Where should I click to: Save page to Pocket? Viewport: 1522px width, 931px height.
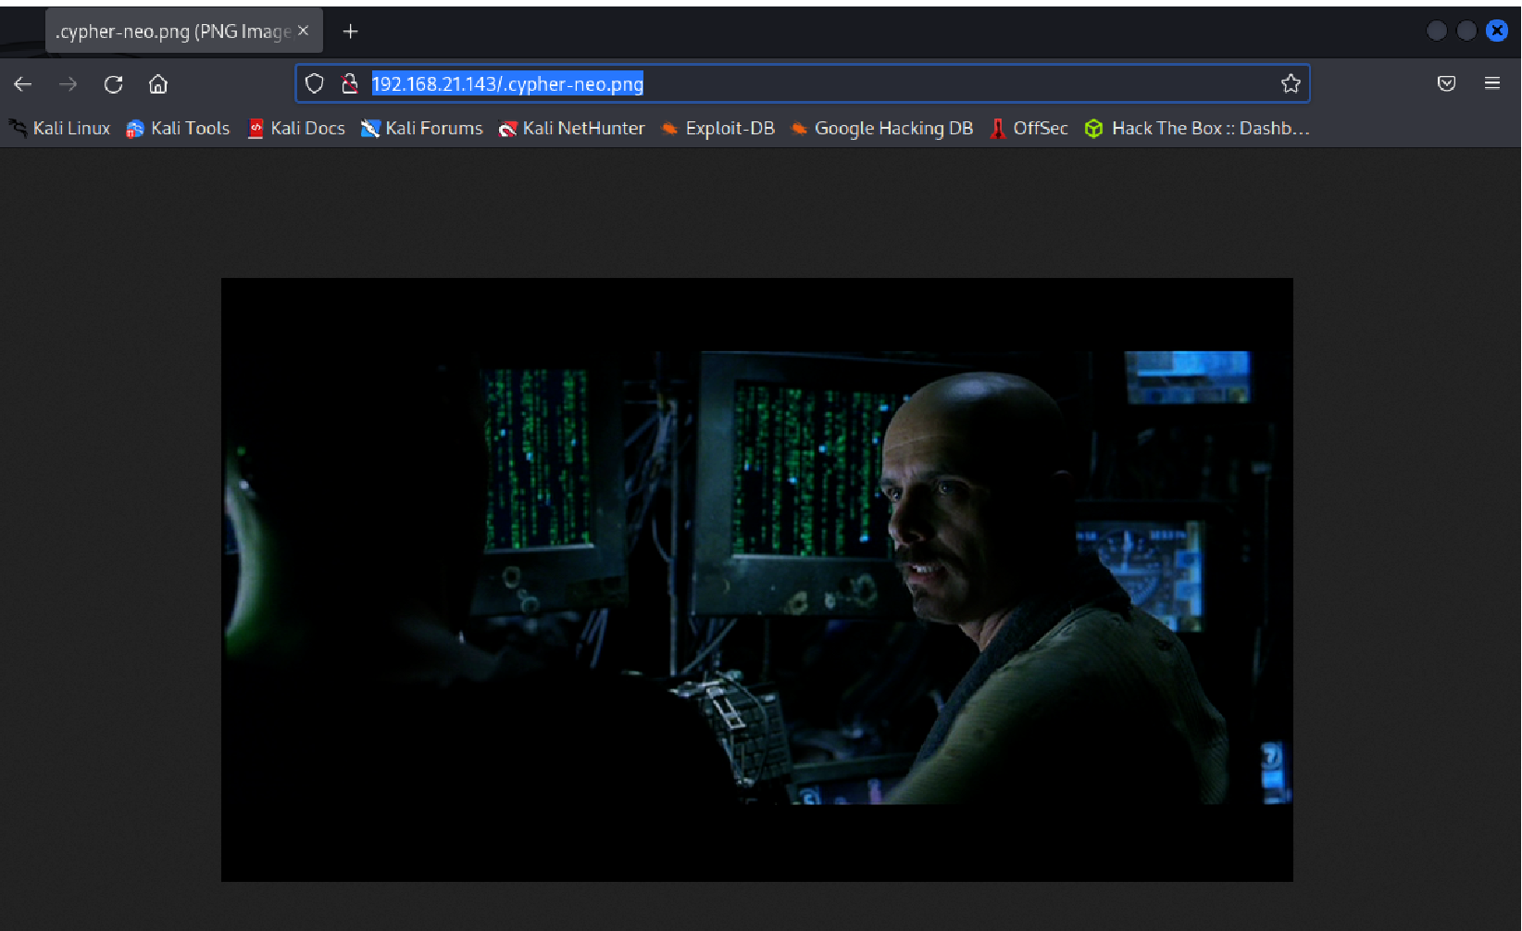[1446, 83]
